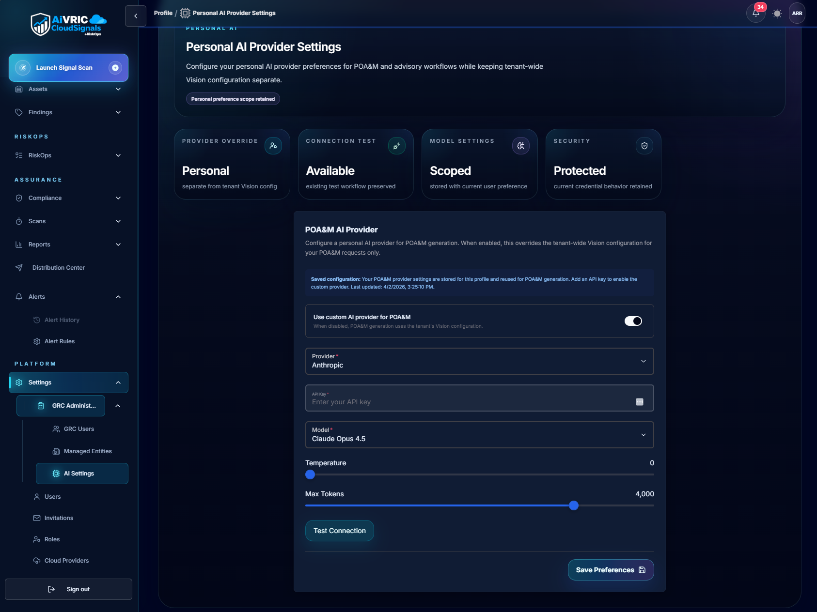Click the breadcrumb chip icon
The image size is (817, 612).
point(185,13)
